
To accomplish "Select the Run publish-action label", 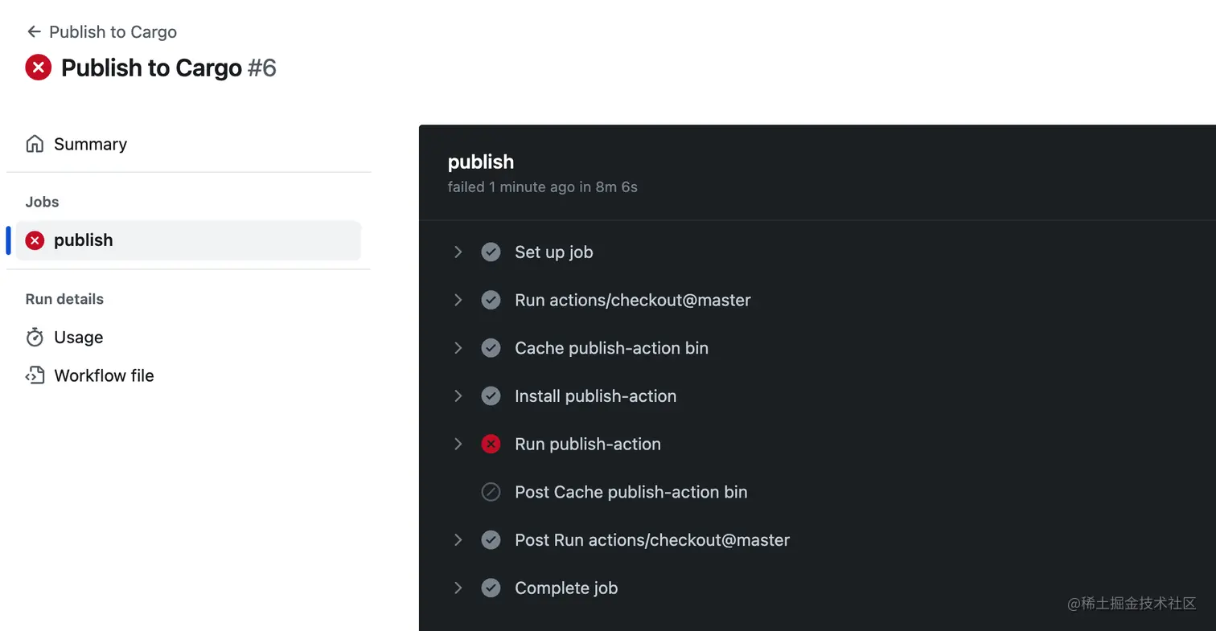I will (587, 444).
